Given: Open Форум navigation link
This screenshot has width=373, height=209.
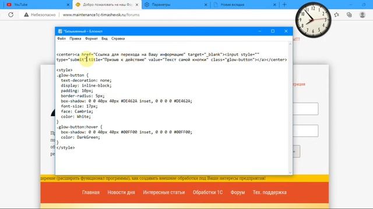Looking at the screenshot, I should [238, 192].
